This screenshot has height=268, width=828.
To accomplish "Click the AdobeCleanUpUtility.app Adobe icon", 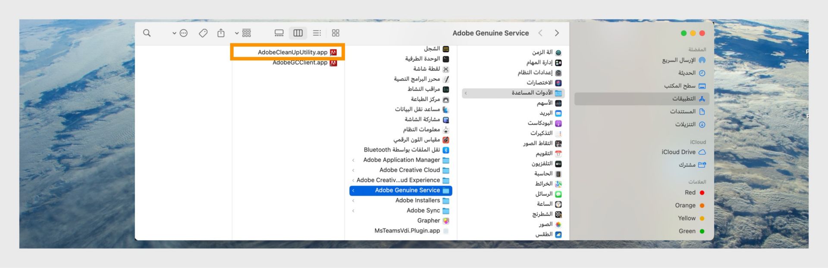I will pyautogui.click(x=333, y=52).
